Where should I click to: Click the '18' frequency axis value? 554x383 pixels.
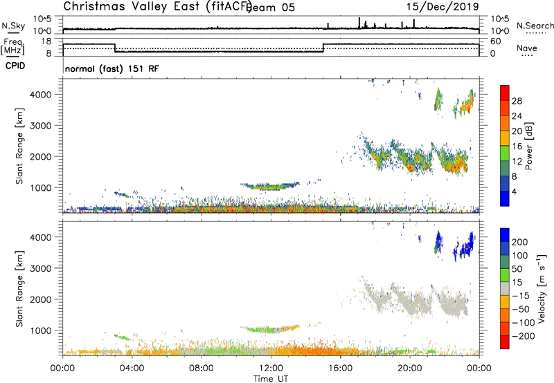pos(46,41)
